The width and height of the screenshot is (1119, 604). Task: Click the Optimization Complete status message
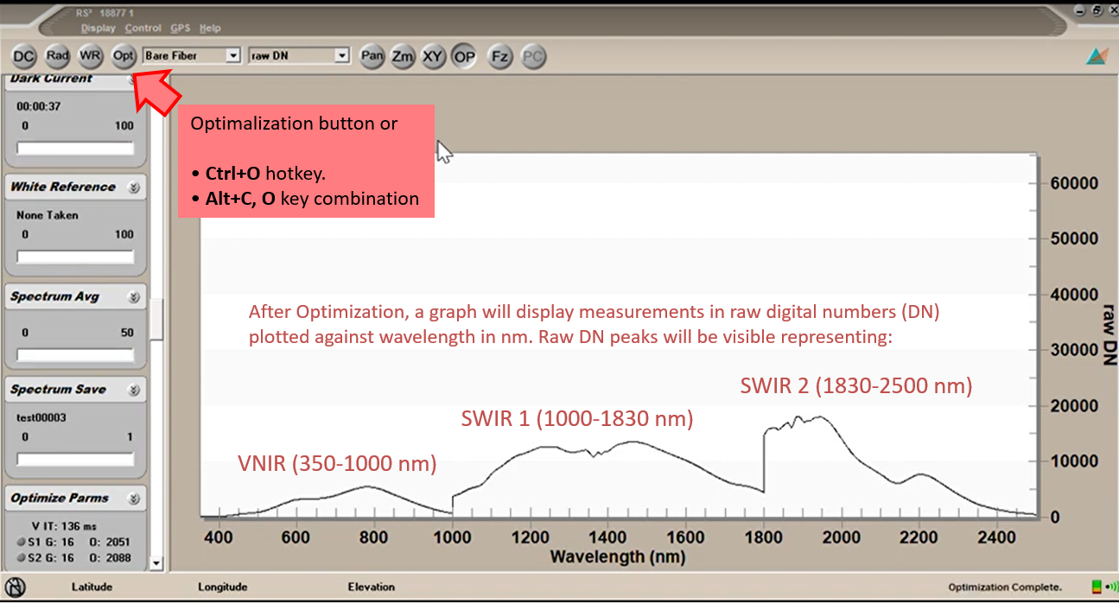[x=1005, y=588]
